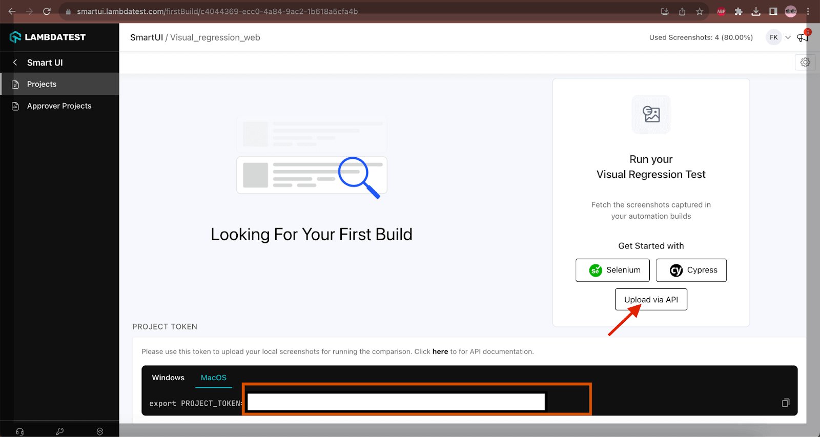820x437 pixels.
Task: Click the export PROJECT_TOKEN command text
Action: click(196, 404)
